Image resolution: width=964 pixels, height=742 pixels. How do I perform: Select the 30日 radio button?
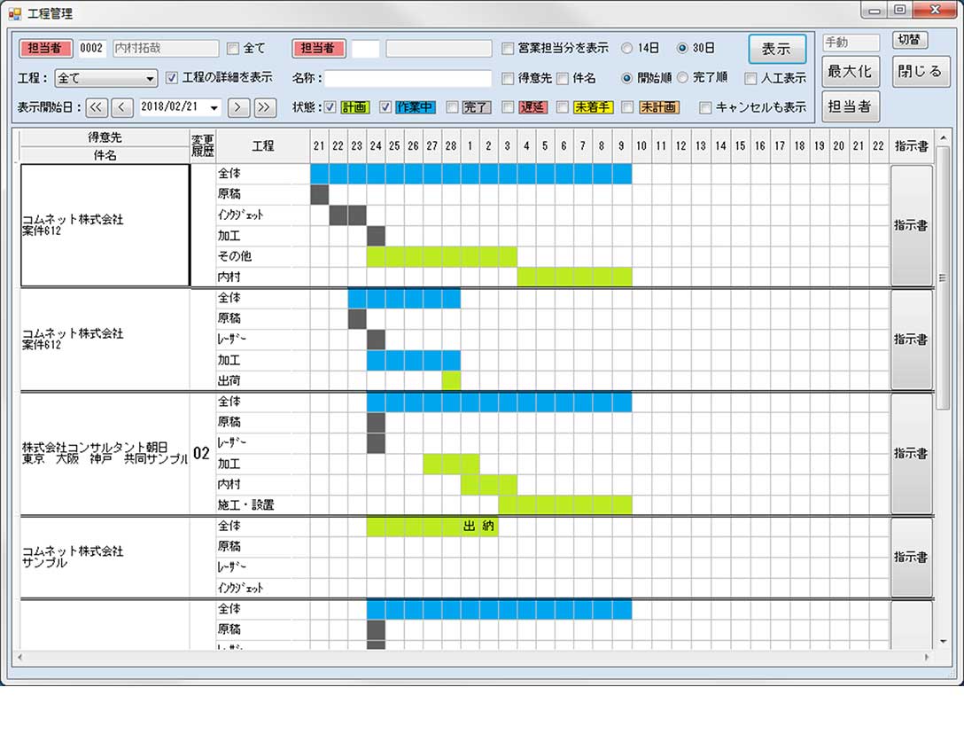point(682,48)
